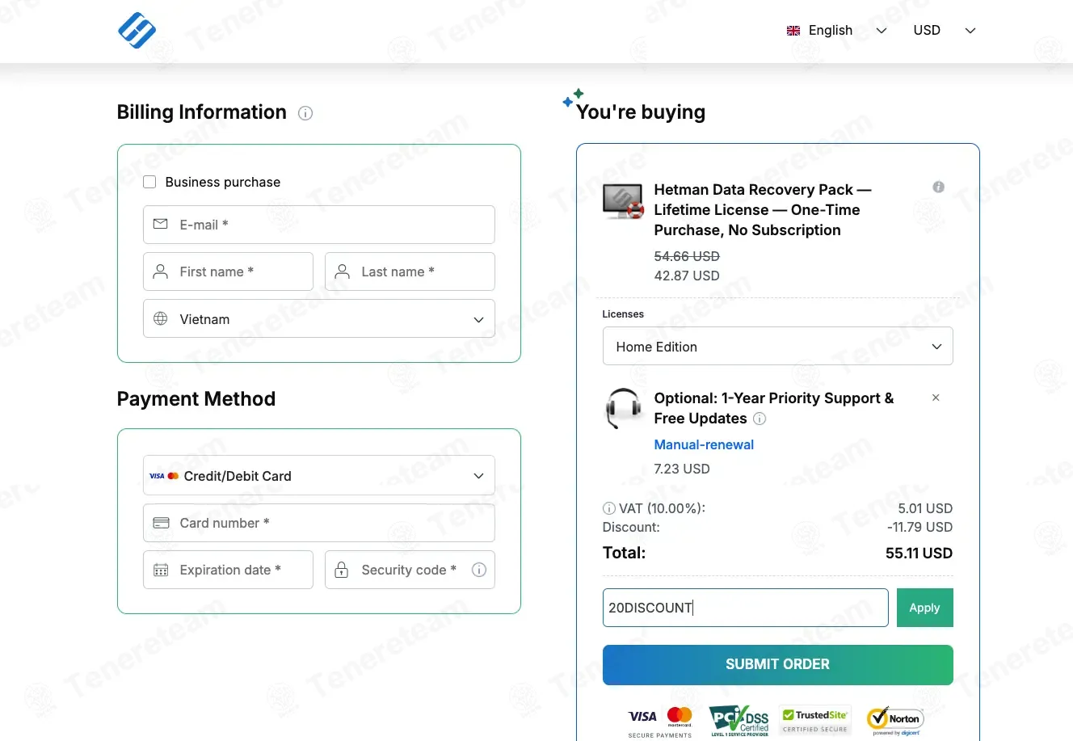Click the Billing Information info icon
This screenshot has width=1073, height=741.
[x=305, y=113]
